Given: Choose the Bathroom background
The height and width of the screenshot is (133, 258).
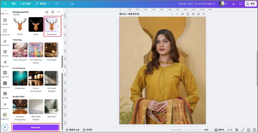Looking at the screenshot, I should click(51, 107).
